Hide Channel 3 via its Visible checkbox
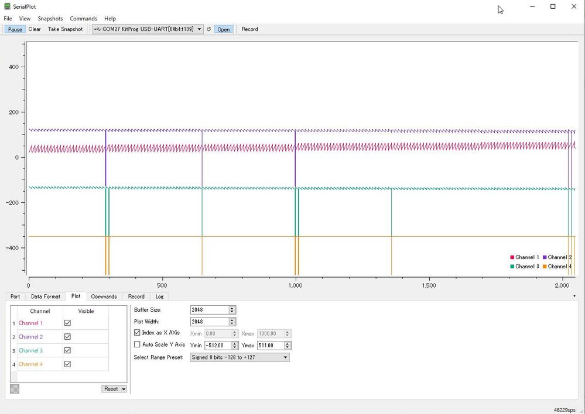Image resolution: width=585 pixels, height=414 pixels. click(x=67, y=350)
